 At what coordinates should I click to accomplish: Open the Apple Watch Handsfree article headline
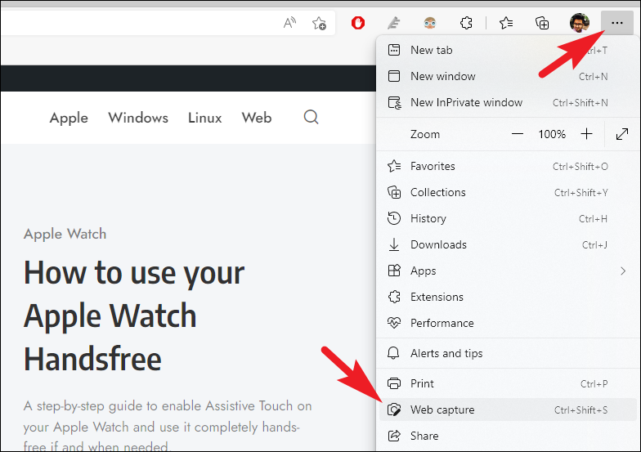[x=134, y=316]
